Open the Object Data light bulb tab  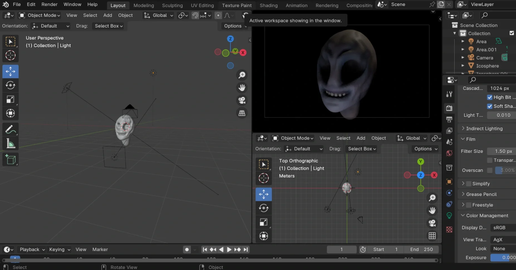449,215
